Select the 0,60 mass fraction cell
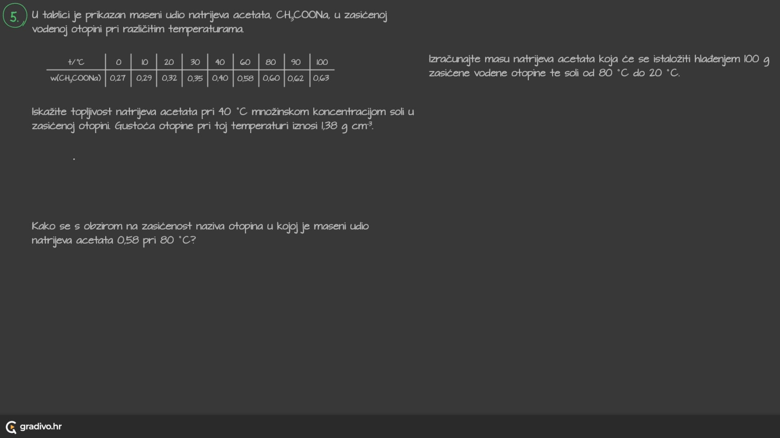The image size is (780, 438). click(271, 78)
